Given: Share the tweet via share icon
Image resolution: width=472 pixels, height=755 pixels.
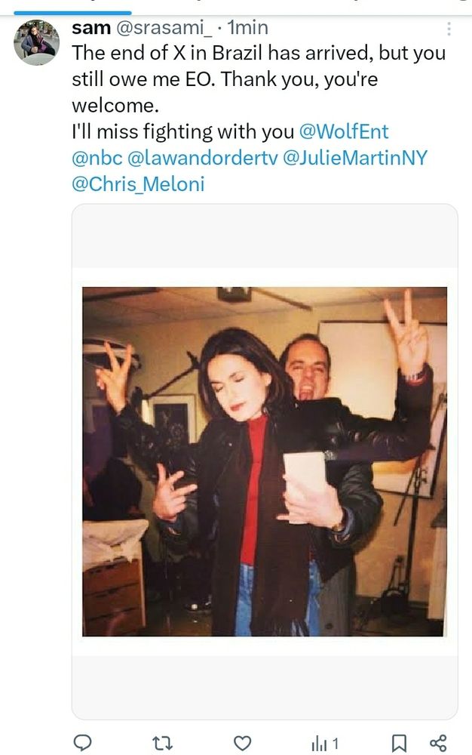Looking at the screenshot, I should [438, 743].
